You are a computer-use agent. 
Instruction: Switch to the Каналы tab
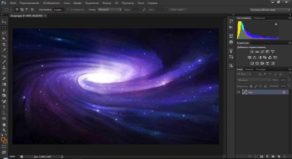(x=249, y=69)
